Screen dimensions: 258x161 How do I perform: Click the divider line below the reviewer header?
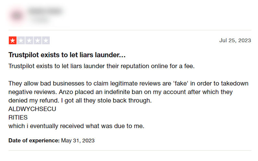[130, 30]
